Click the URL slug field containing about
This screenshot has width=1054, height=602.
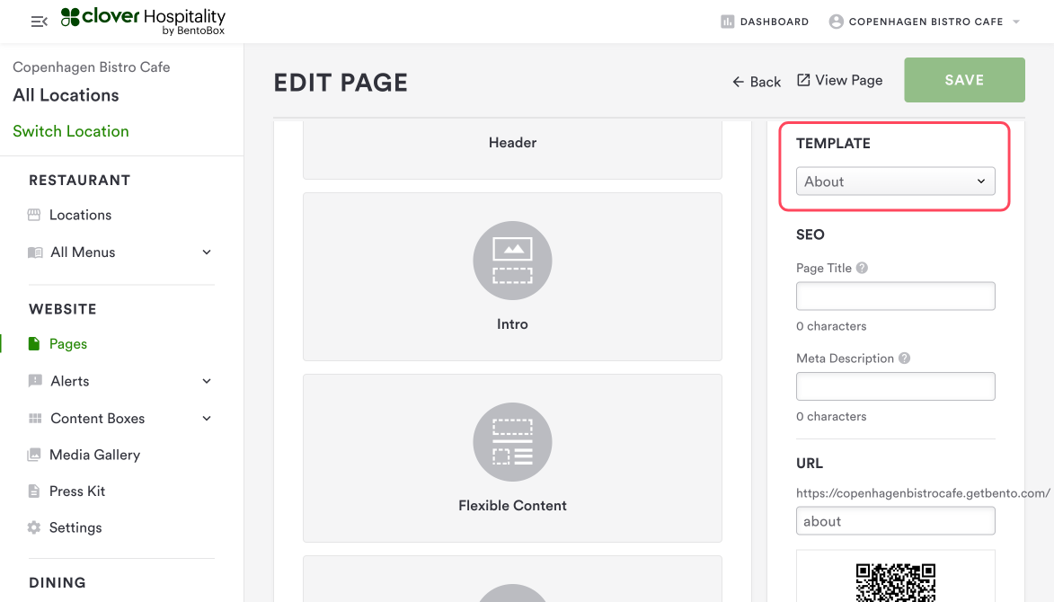(895, 521)
